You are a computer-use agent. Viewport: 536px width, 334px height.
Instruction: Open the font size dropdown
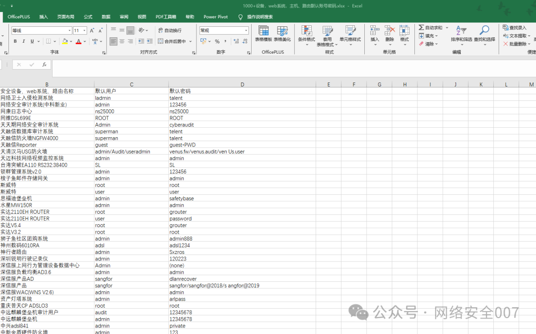click(x=84, y=30)
